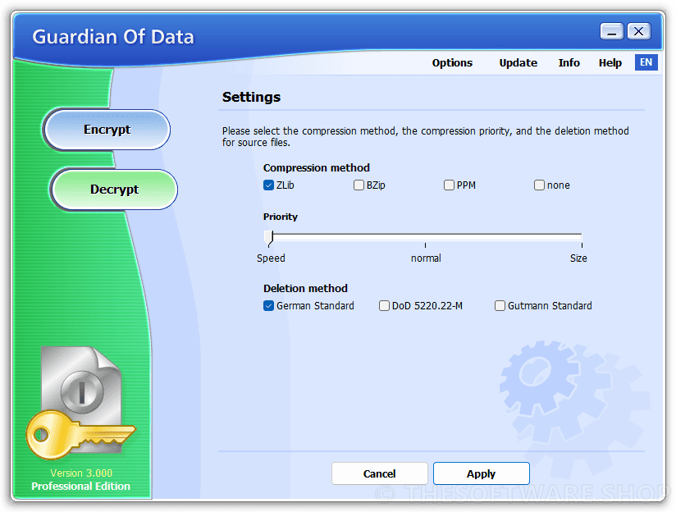
Task: Click the Deletion method label
Action: (x=305, y=289)
